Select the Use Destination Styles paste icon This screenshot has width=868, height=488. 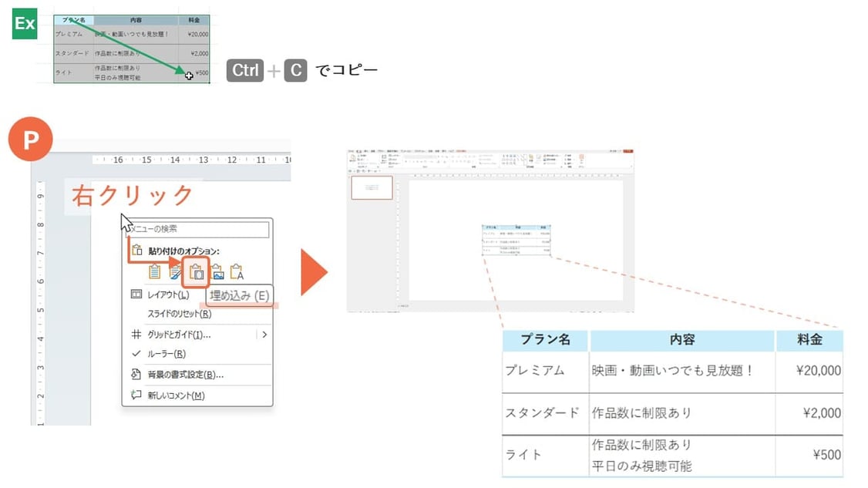pos(154,272)
